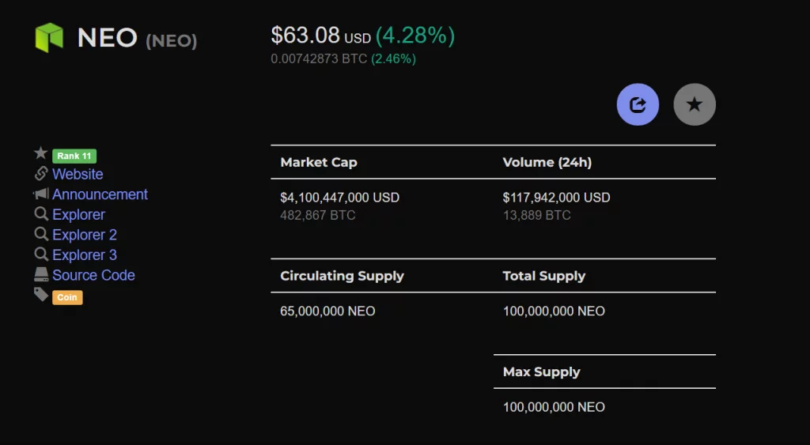Image resolution: width=810 pixels, height=445 pixels.
Task: Click the chain link icon beside Website
Action: pos(41,173)
